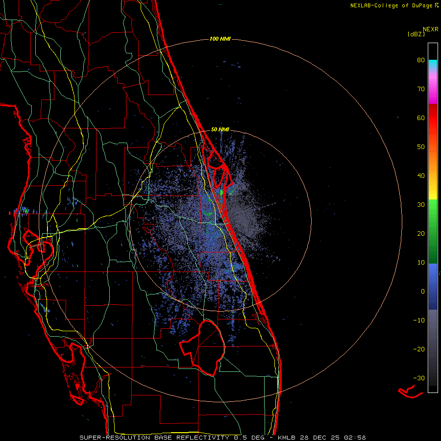Click the 50 NMI range ring label
This screenshot has width=441, height=441.
220,130
